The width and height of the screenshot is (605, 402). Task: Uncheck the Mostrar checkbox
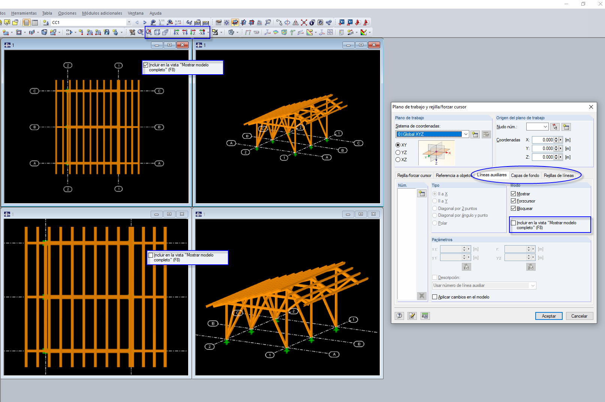[514, 194]
